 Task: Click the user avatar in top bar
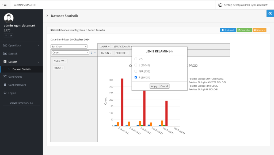220,5
